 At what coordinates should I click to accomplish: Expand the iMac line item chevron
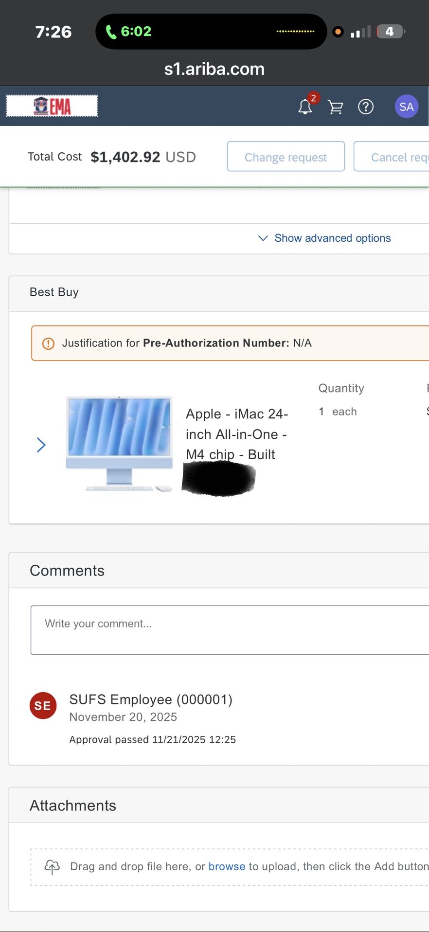click(x=41, y=445)
